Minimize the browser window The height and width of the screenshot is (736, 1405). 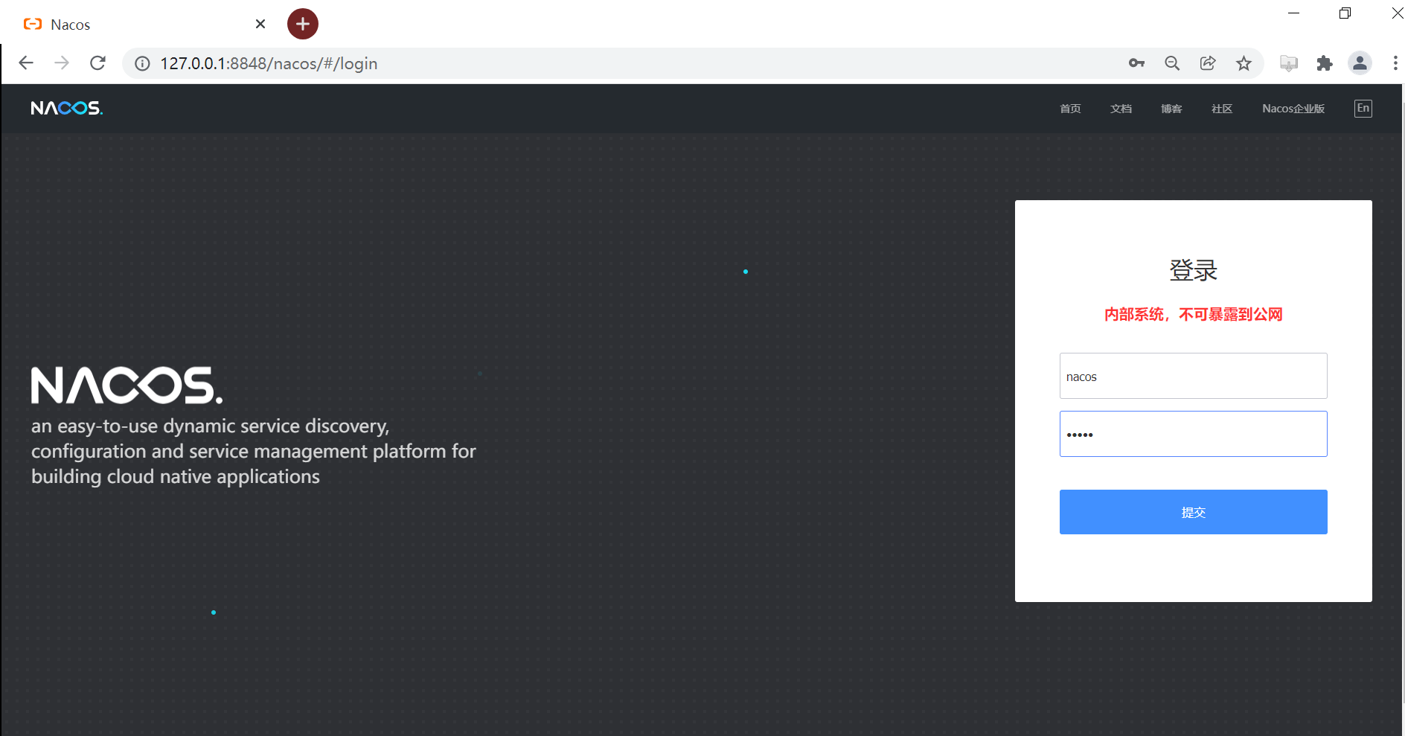click(x=1294, y=13)
